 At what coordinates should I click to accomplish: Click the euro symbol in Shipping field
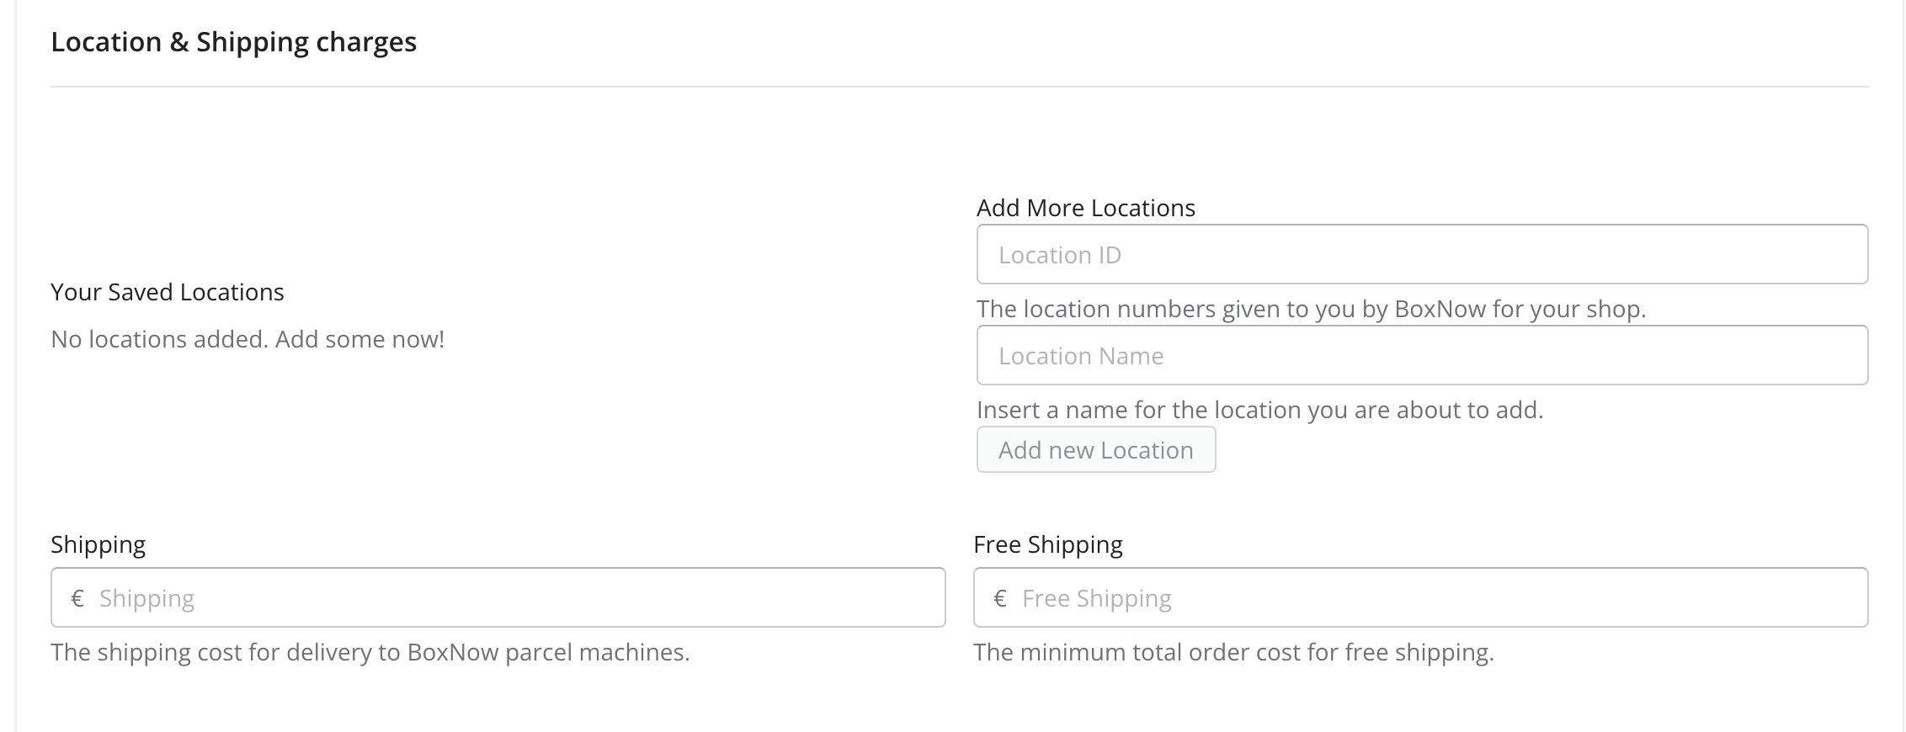coord(77,598)
